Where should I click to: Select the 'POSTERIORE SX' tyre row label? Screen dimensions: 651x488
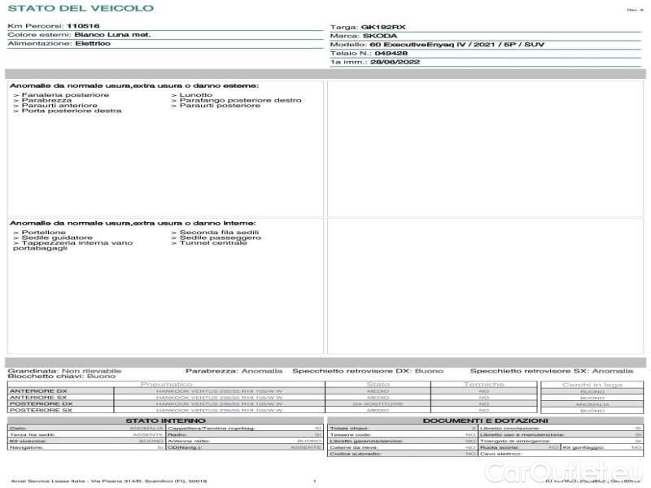click(x=41, y=410)
